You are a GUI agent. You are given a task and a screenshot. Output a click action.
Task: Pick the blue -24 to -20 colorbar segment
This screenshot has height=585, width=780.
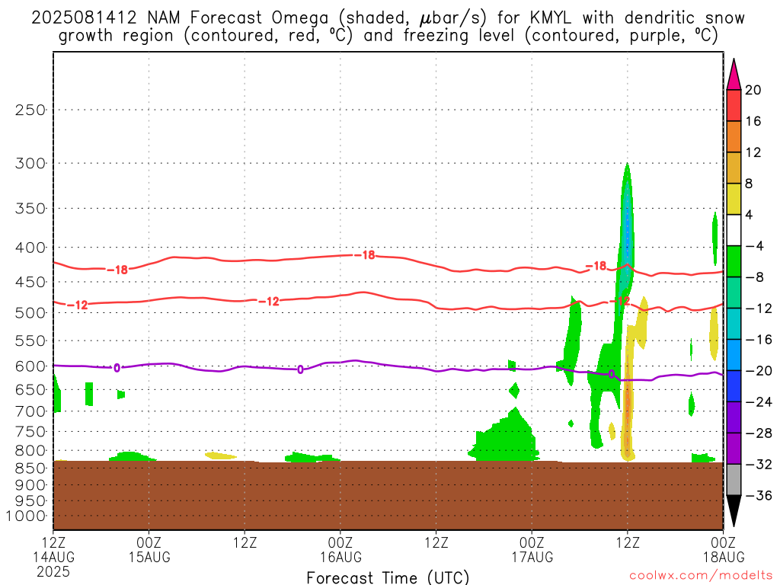tap(734, 386)
